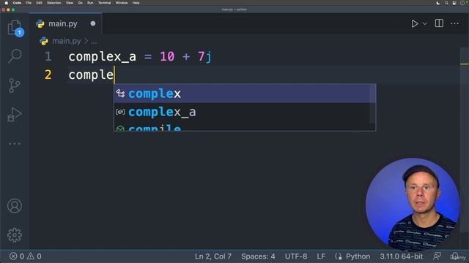469x263 pixels.
Task: Open Run and Debug view
Action: [15, 115]
